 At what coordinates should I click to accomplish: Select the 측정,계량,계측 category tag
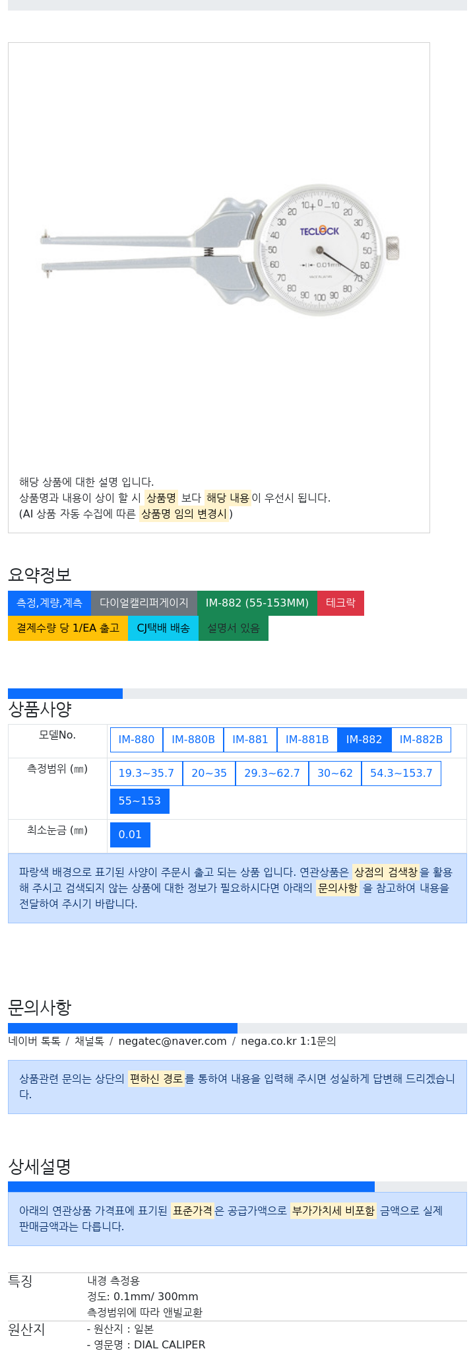click(49, 603)
